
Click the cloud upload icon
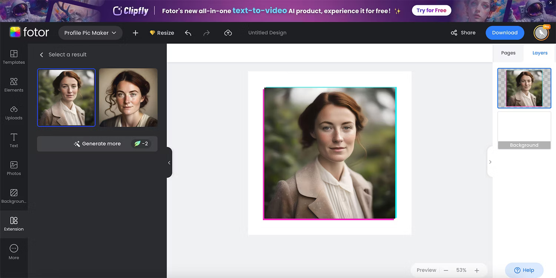(x=228, y=33)
